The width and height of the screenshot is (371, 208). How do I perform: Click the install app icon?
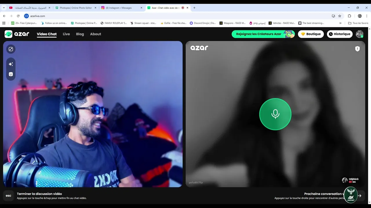333,16
